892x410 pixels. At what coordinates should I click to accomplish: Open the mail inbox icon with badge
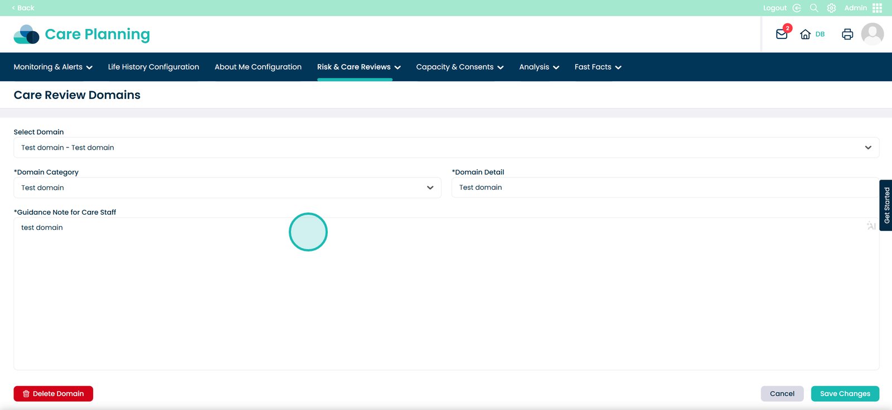tap(782, 34)
